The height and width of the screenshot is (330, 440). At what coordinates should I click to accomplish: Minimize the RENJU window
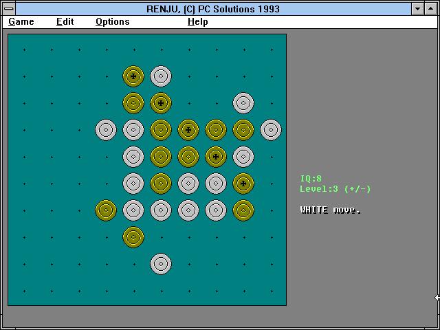[417, 8]
